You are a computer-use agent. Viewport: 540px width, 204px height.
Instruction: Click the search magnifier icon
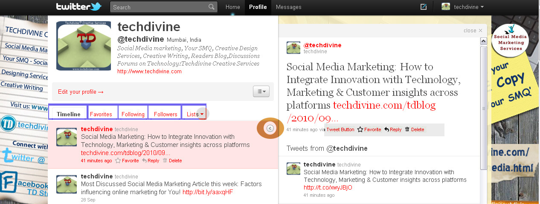pyautogui.click(x=212, y=7)
